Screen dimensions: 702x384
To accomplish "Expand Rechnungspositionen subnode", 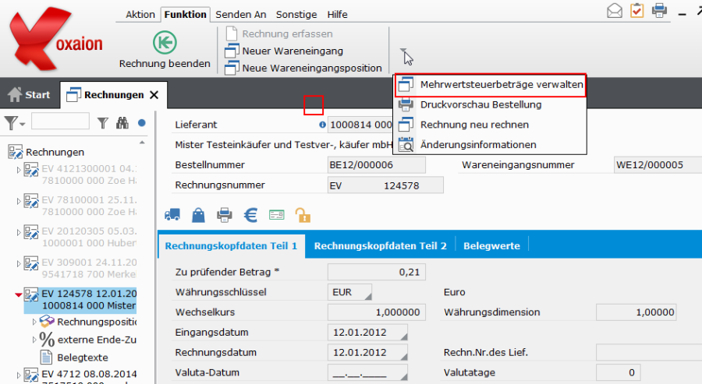I will click(x=34, y=322).
